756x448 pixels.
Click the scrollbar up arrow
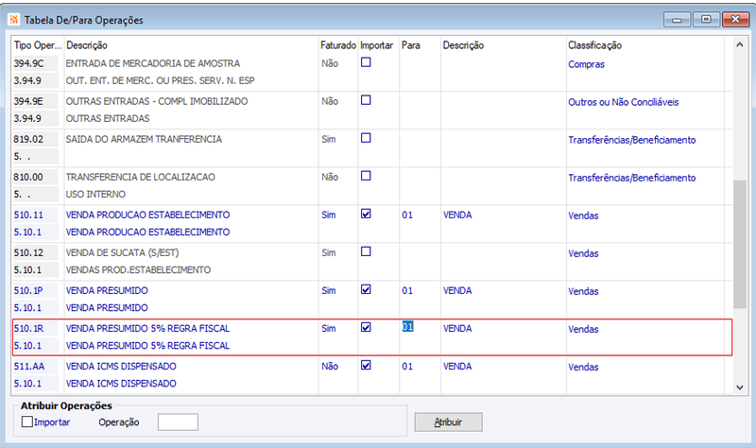pyautogui.click(x=740, y=44)
